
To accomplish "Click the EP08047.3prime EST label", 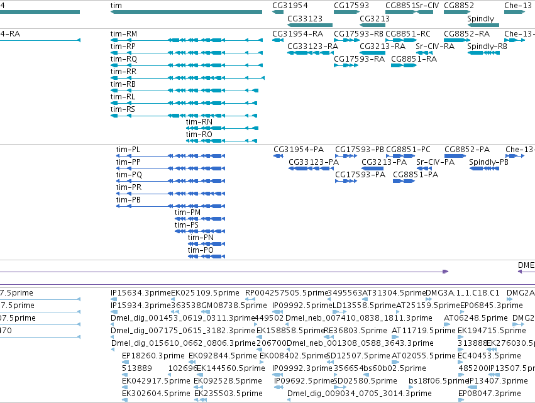I will pyautogui.click(x=489, y=394).
